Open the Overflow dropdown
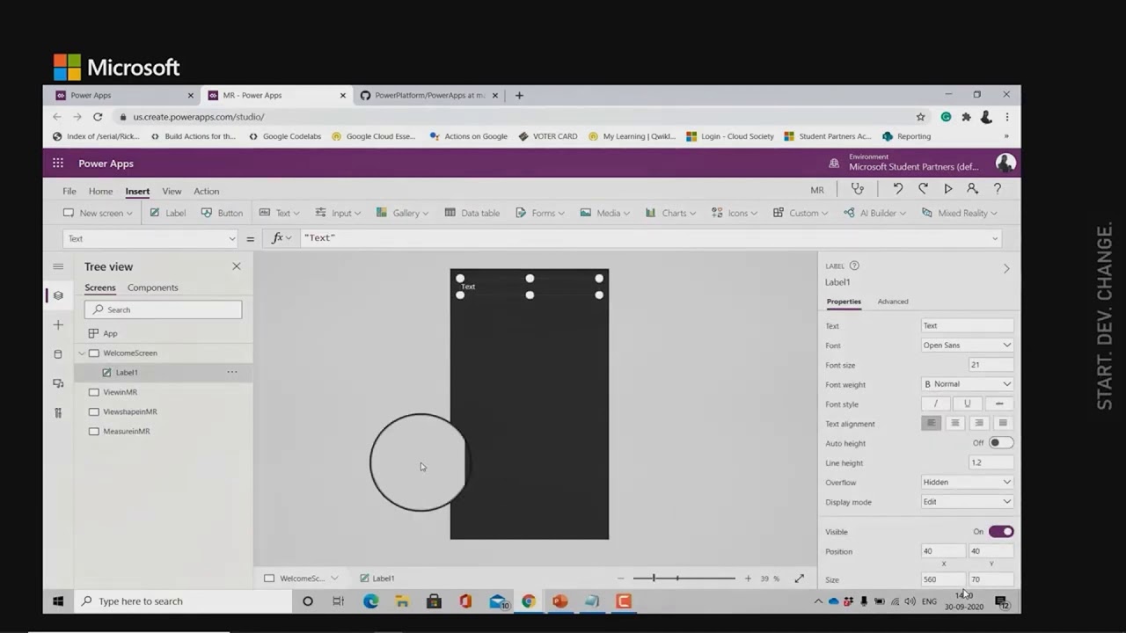The image size is (1126, 633). [x=967, y=482]
